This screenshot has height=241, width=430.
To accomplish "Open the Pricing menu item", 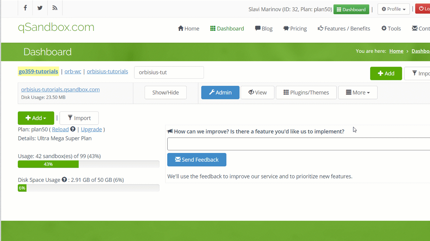I will [x=295, y=28].
